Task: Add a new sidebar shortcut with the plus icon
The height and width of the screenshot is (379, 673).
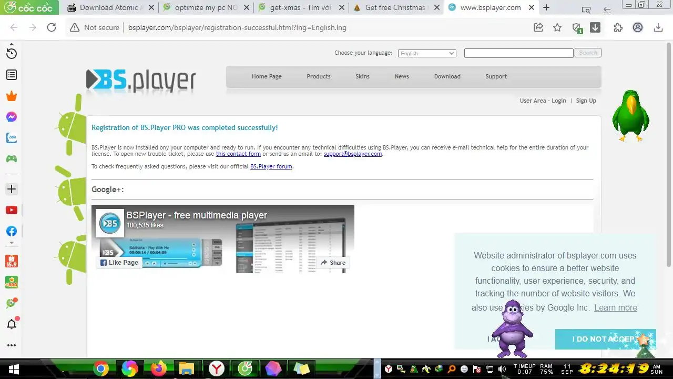Action: coord(12,189)
